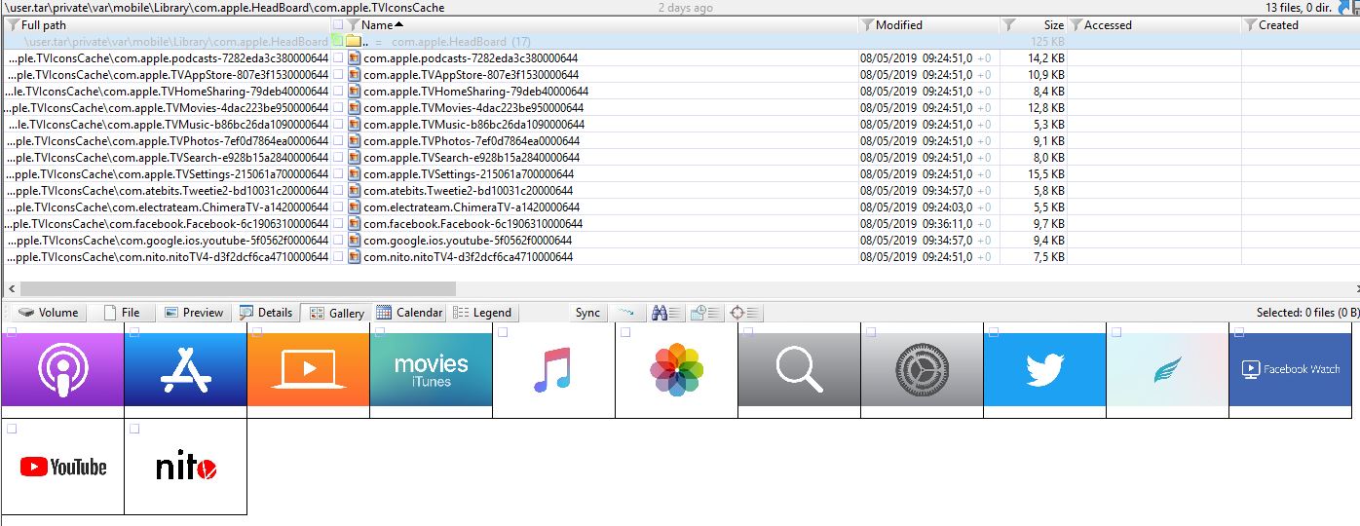
Task: Click the 15,5 KB size cell
Action: coord(1046,174)
